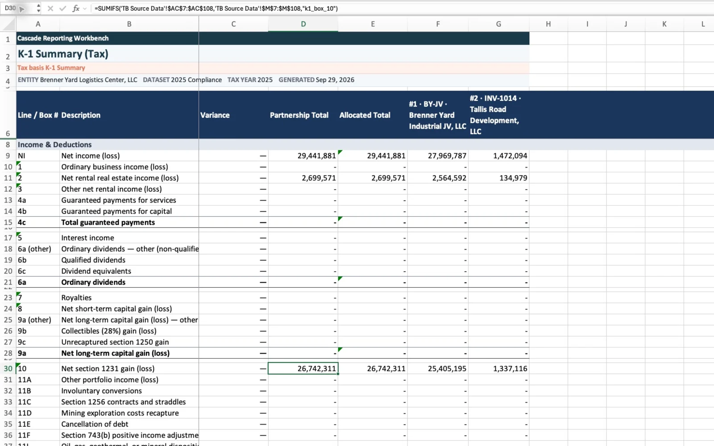Open the fx Insert Function icon
This screenshot has width=714, height=446.
[76, 8]
